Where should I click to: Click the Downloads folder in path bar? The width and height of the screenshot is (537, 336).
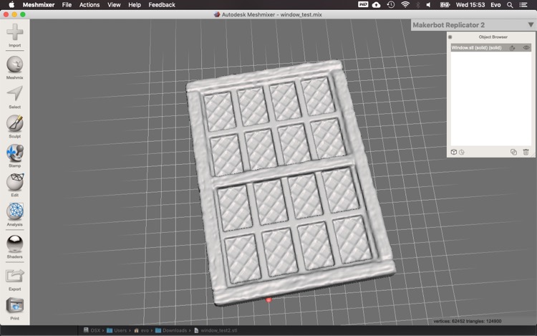tap(171, 330)
